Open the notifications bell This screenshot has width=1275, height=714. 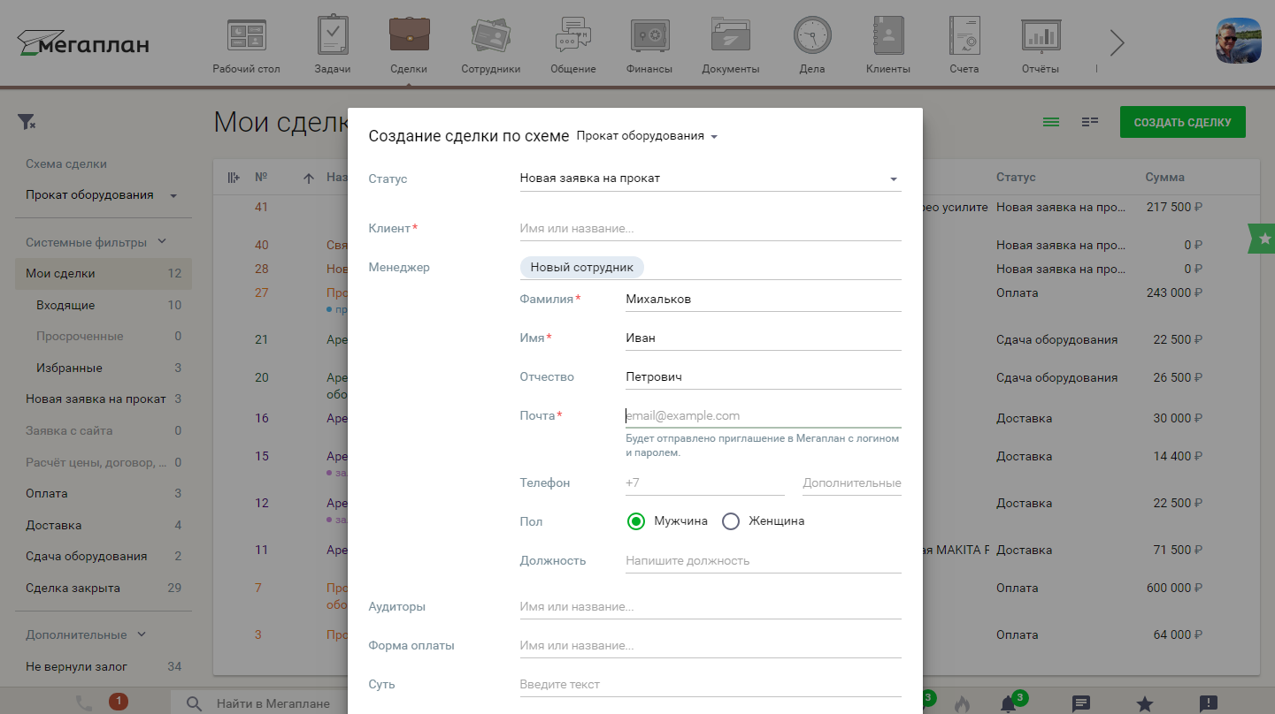pyautogui.click(x=1008, y=704)
